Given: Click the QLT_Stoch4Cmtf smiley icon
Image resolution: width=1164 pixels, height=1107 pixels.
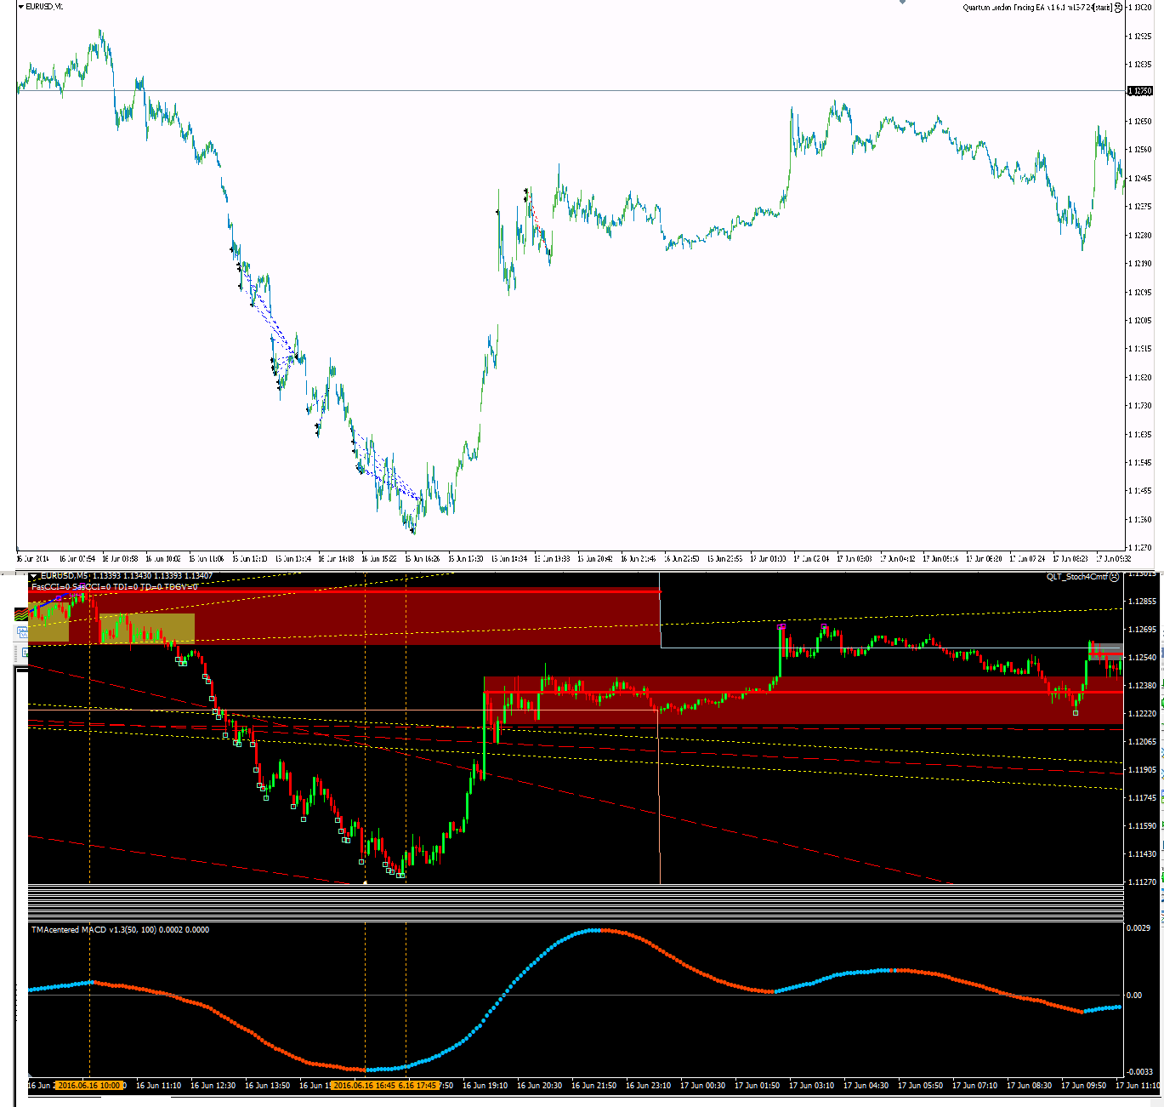Looking at the screenshot, I should [x=1115, y=577].
